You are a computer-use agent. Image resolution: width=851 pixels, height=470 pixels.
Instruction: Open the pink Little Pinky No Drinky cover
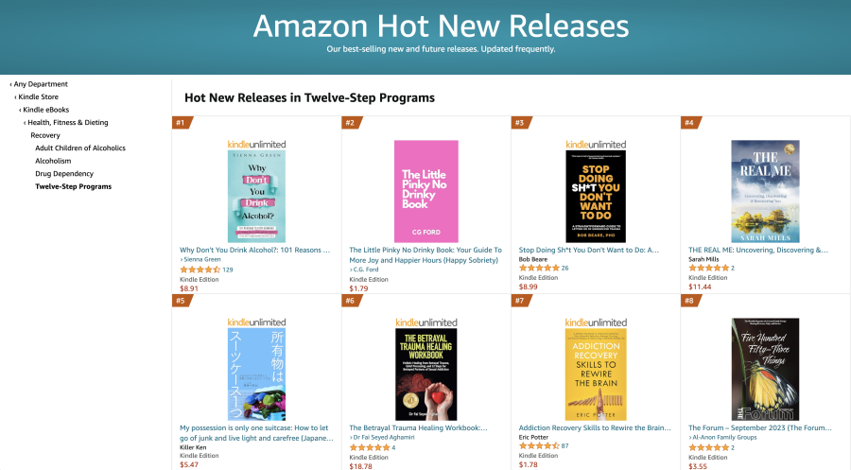tap(426, 191)
